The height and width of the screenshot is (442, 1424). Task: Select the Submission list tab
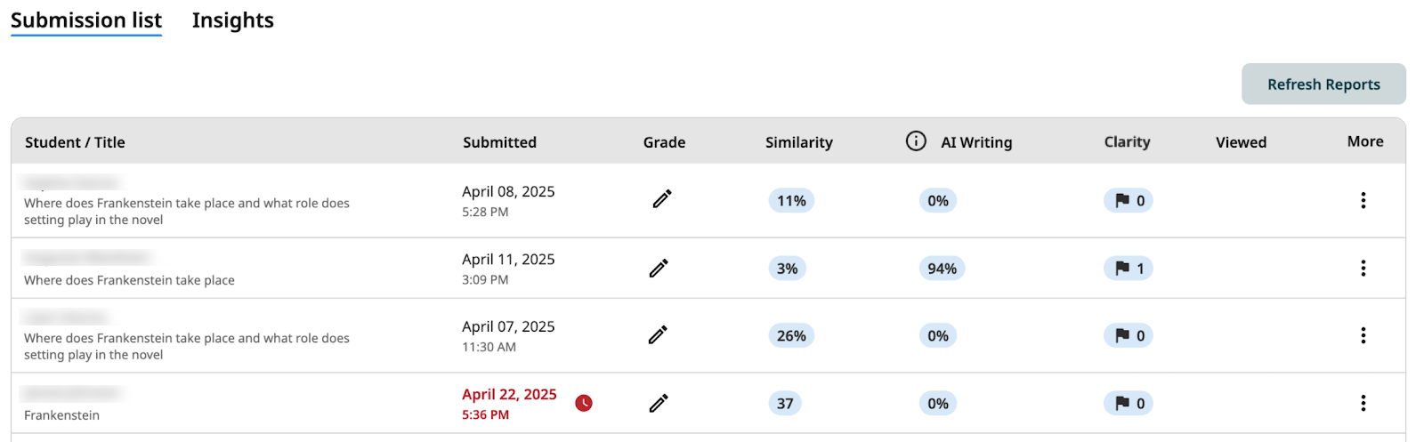pos(86,20)
